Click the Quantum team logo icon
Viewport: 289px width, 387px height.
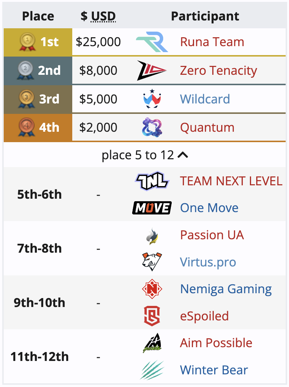click(x=152, y=127)
